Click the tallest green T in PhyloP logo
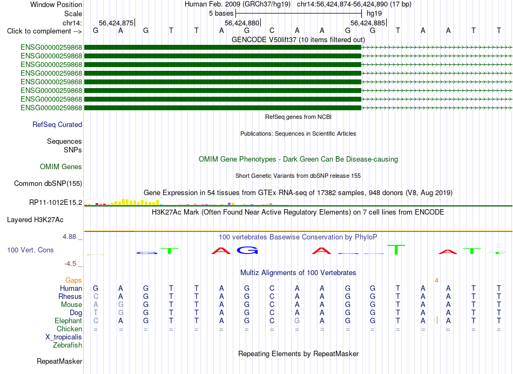The width and height of the screenshot is (513, 374). pos(396,250)
